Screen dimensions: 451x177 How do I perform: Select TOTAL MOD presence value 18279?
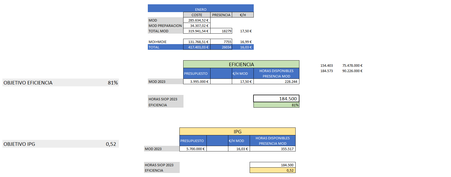click(x=221, y=31)
